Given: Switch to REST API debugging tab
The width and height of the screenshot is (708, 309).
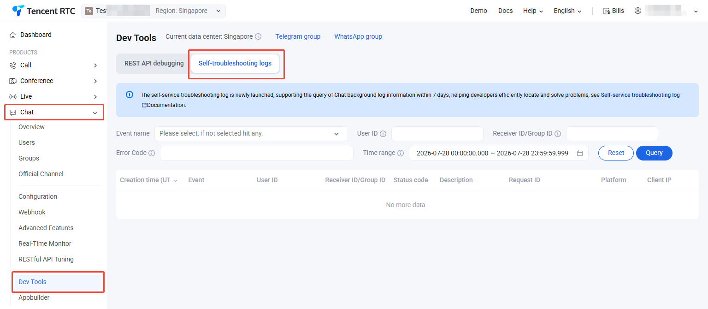Looking at the screenshot, I should 154,63.
